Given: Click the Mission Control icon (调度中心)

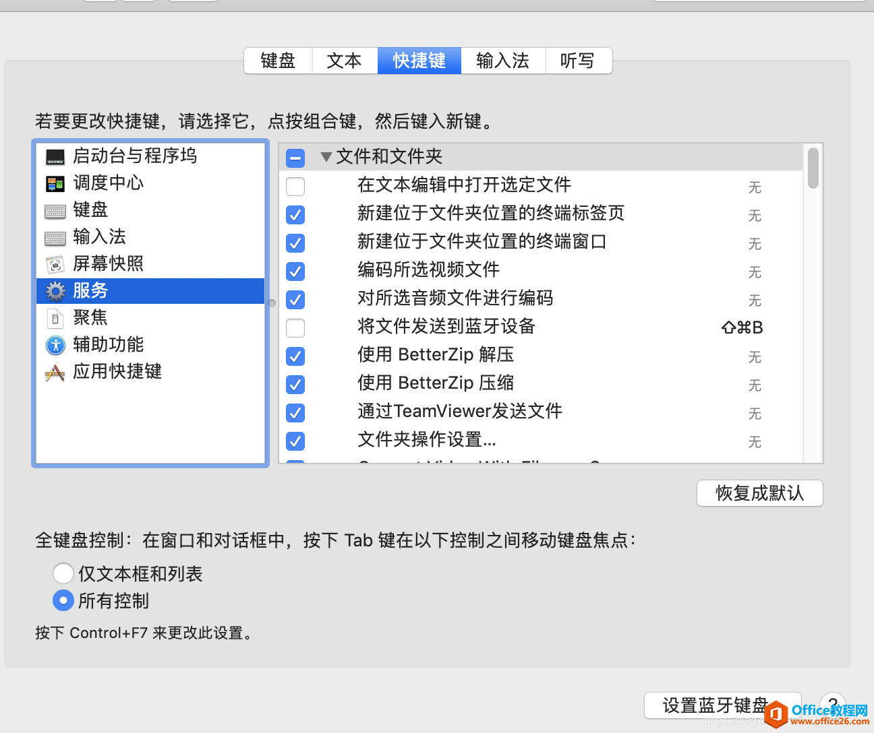Looking at the screenshot, I should coord(55,184).
